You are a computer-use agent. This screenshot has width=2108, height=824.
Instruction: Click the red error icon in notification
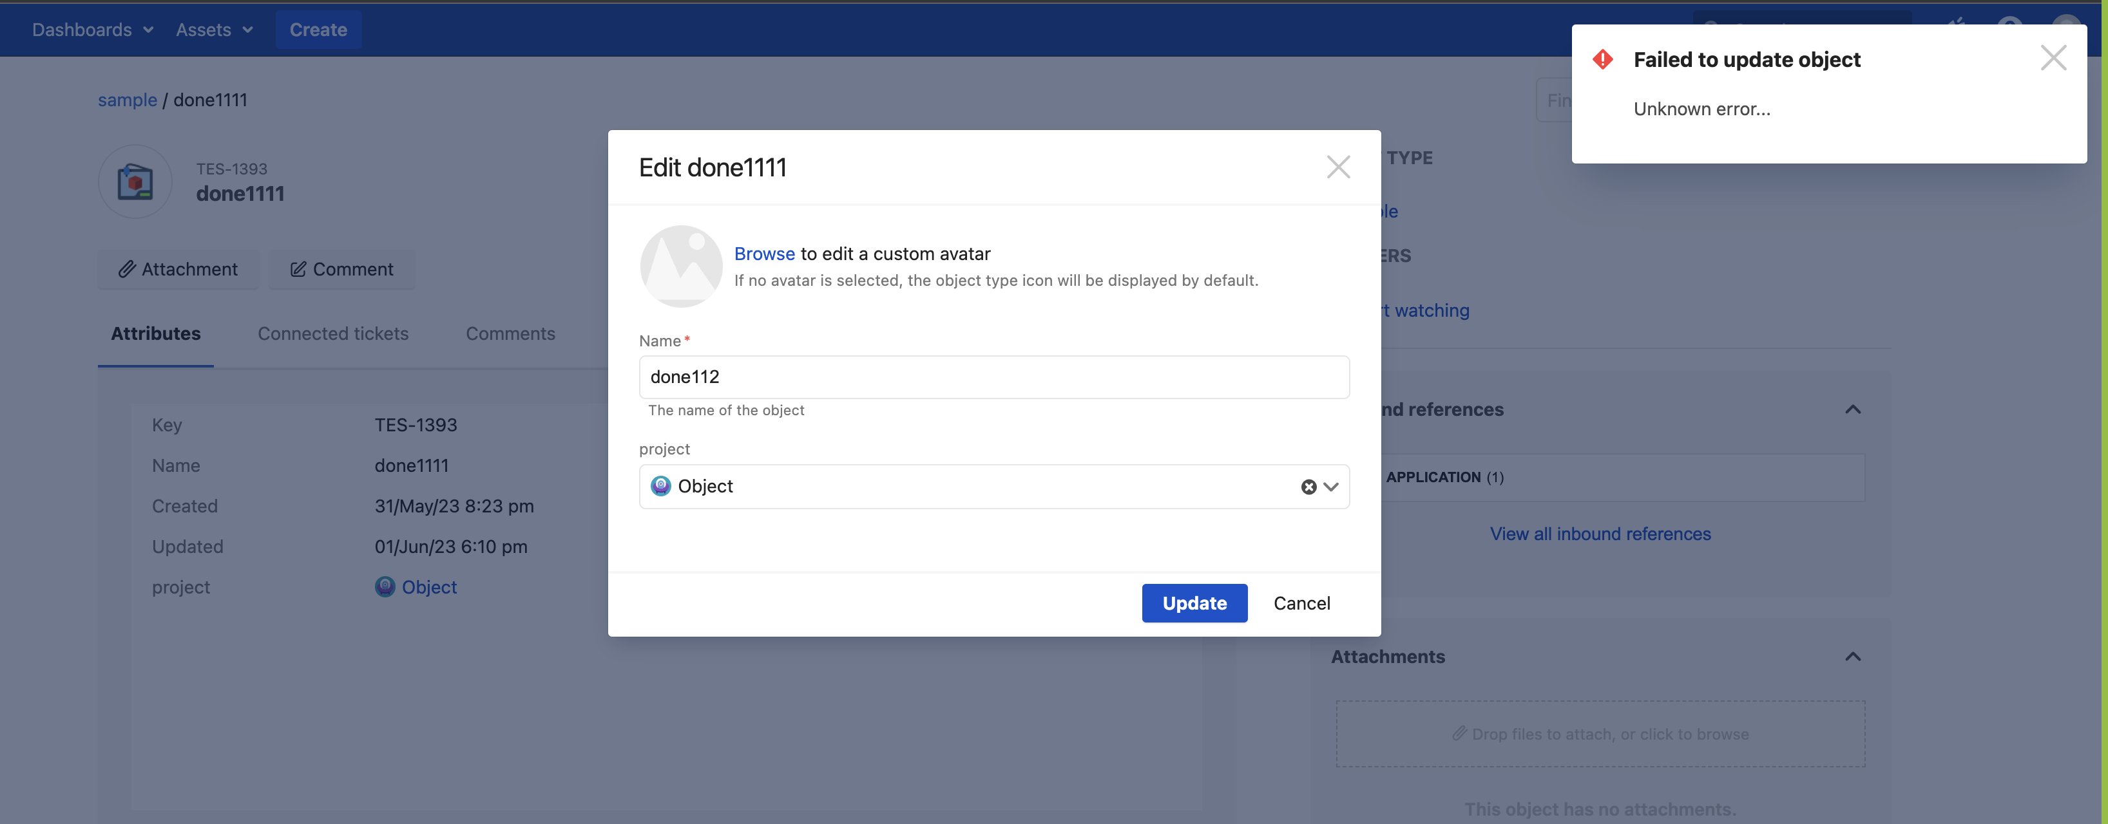click(x=1602, y=60)
